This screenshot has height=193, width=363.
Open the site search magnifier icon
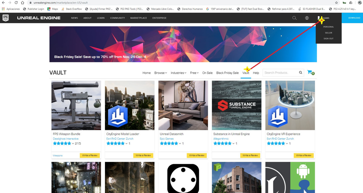294,18
